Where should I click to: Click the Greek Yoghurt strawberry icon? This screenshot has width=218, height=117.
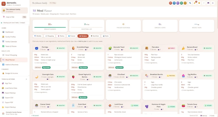pyautogui.click(x=73, y=77)
